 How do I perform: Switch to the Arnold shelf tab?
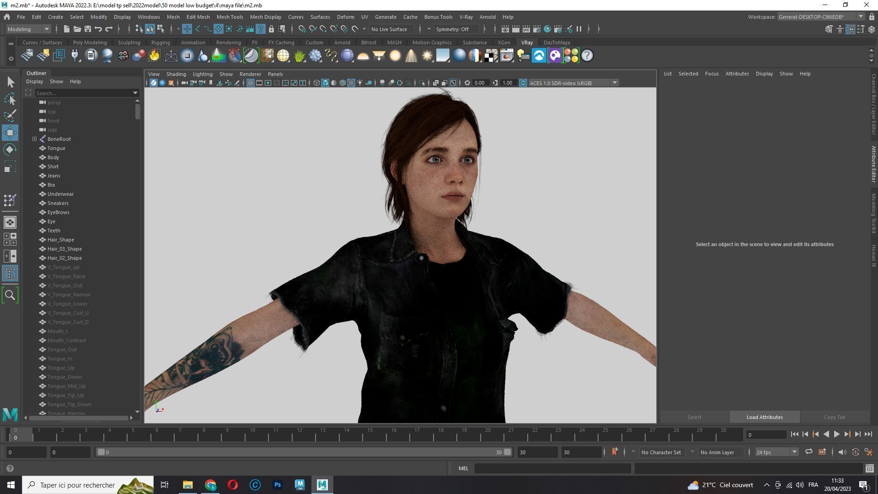pyautogui.click(x=342, y=43)
